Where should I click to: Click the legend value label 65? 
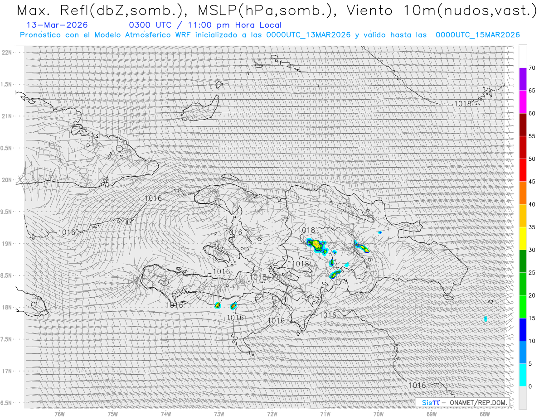(532, 91)
